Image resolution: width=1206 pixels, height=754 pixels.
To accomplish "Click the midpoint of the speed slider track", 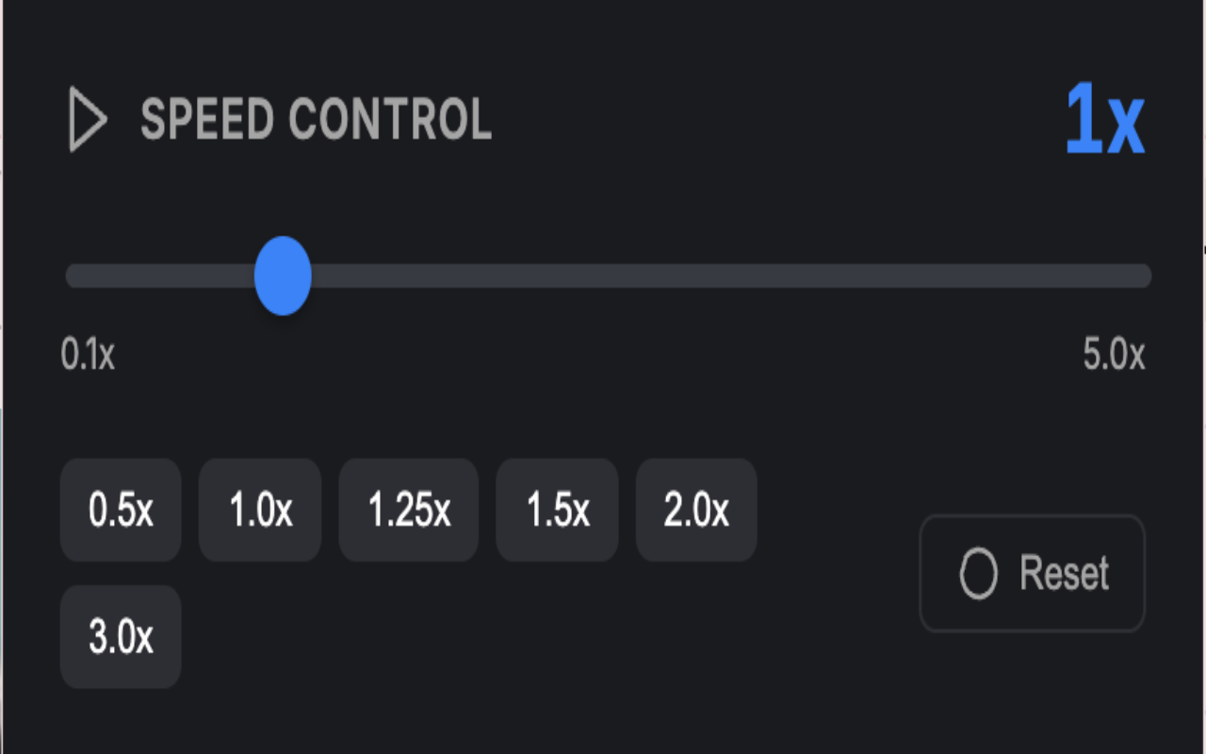I will click(x=609, y=275).
